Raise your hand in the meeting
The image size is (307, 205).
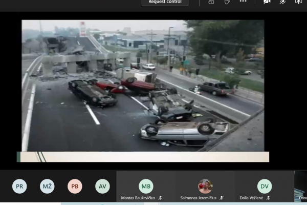[x=227, y=2]
